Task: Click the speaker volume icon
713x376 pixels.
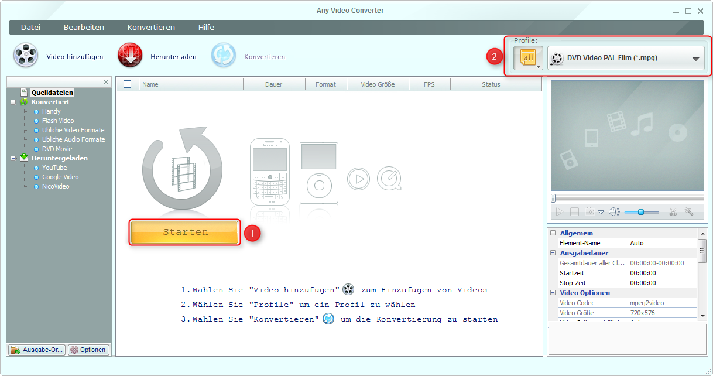Action: pos(612,212)
